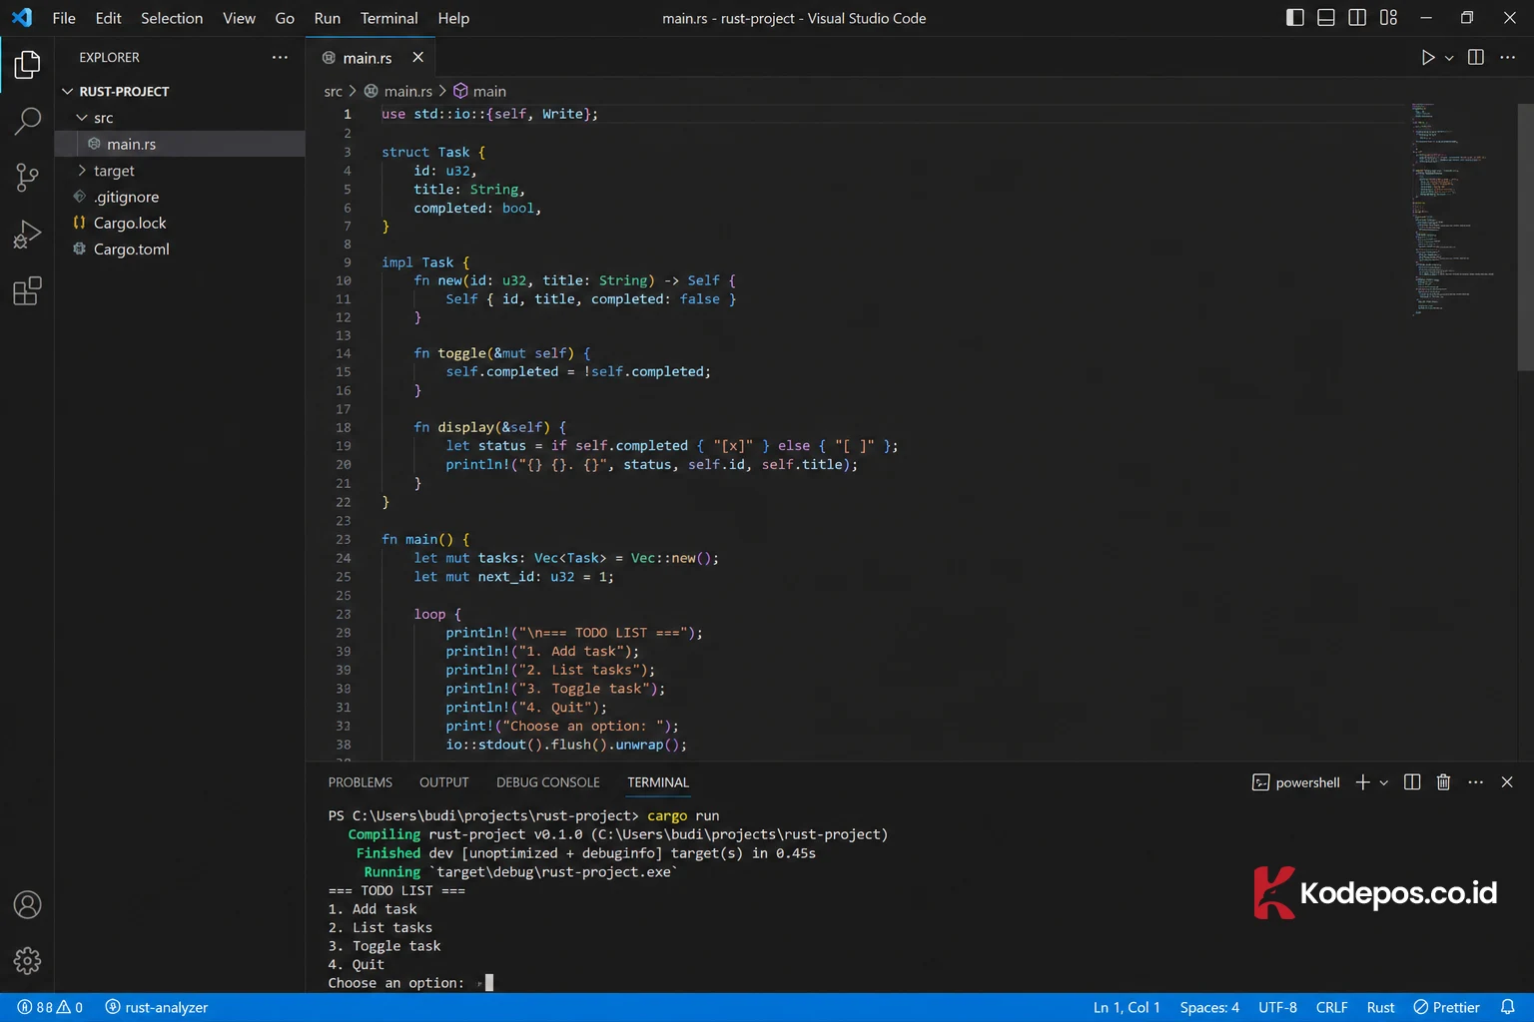1534x1022 pixels.
Task: Click rust-analyzer status bar item
Action: [157, 1007]
